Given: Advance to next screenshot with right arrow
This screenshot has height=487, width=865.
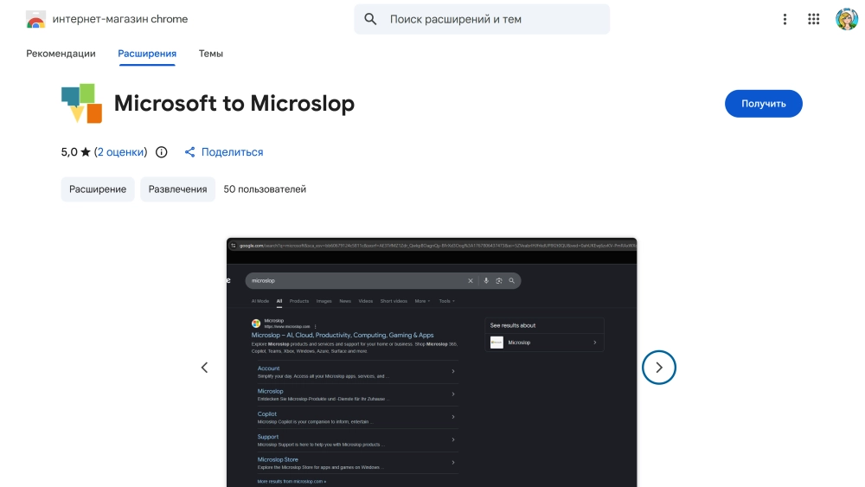Looking at the screenshot, I should (659, 368).
